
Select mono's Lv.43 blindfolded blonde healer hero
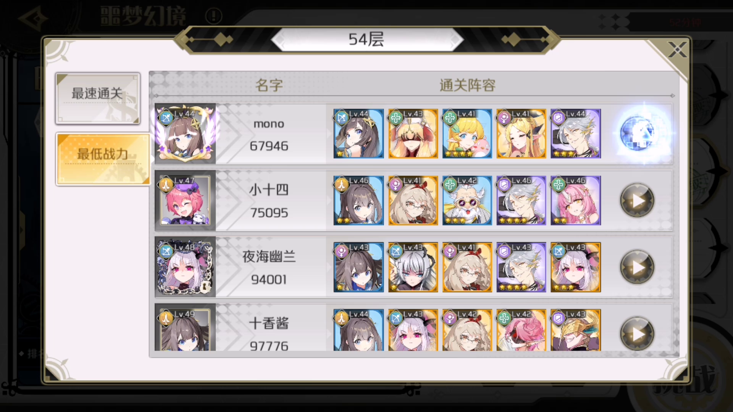click(x=413, y=134)
